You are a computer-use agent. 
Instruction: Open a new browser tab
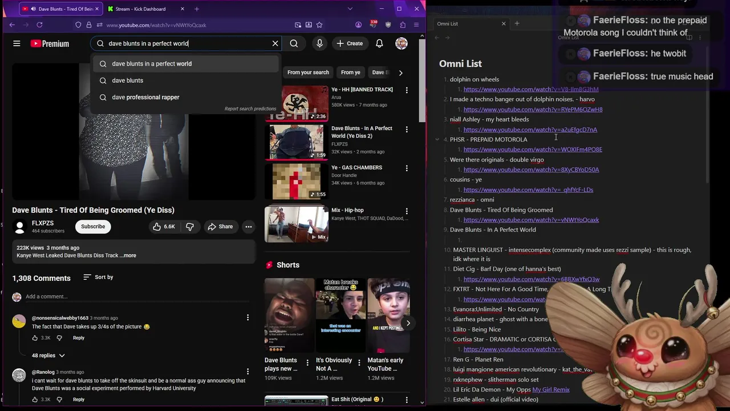(197, 9)
